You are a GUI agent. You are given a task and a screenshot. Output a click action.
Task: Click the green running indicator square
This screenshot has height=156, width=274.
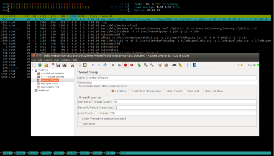pyautogui.click(x=258, y=65)
